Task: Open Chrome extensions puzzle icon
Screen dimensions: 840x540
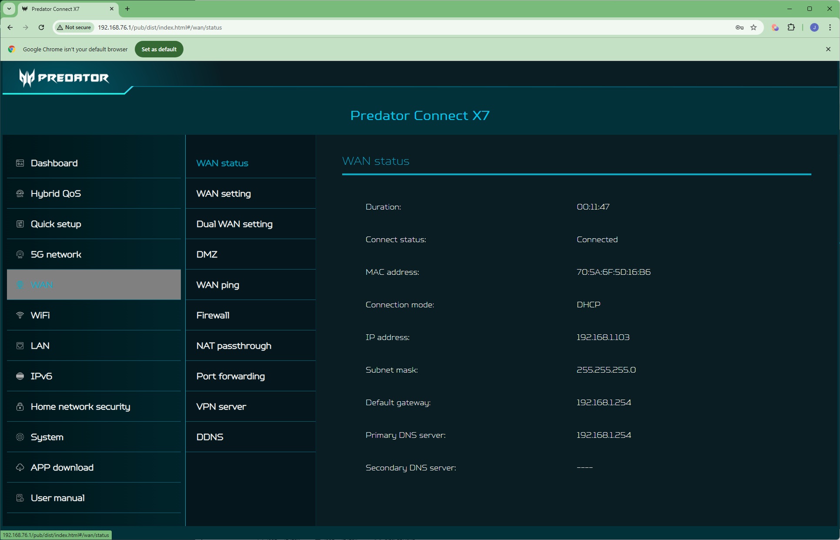Action: click(791, 27)
